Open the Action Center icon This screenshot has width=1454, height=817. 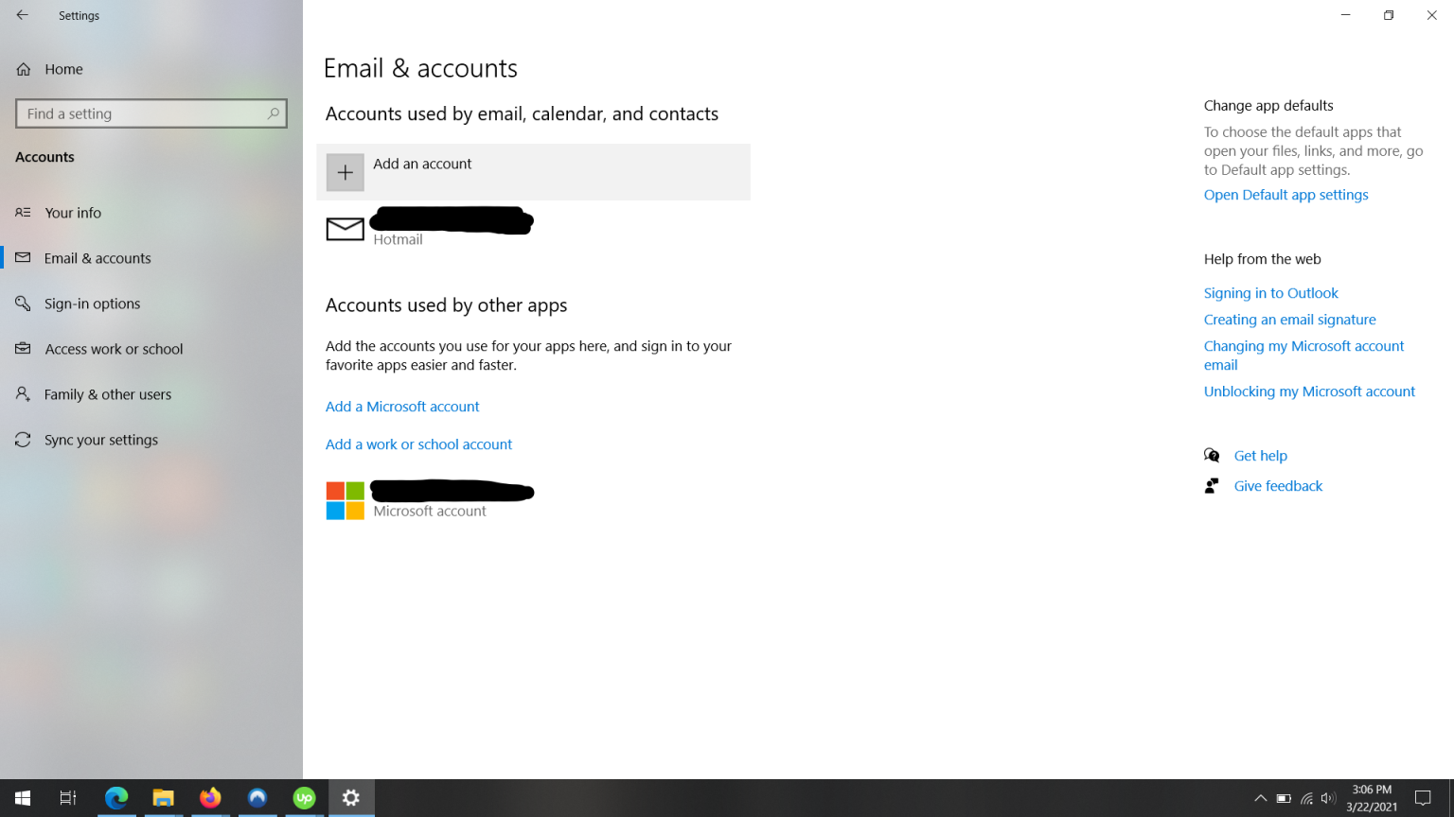pos(1424,798)
